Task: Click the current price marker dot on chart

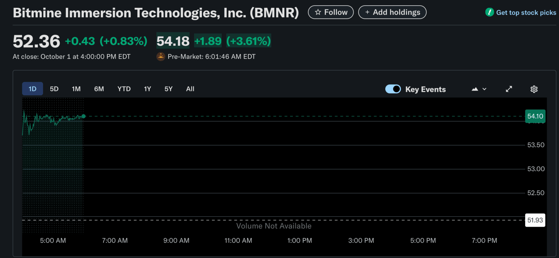Action: 84,116
